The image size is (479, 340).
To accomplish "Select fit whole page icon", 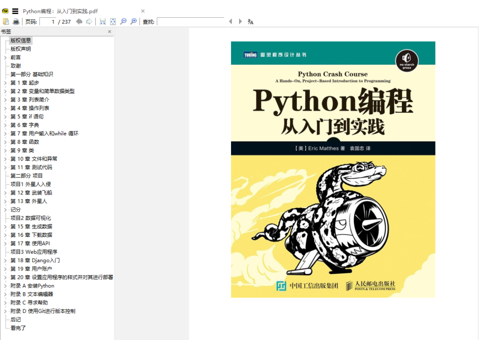I will tap(113, 22).
